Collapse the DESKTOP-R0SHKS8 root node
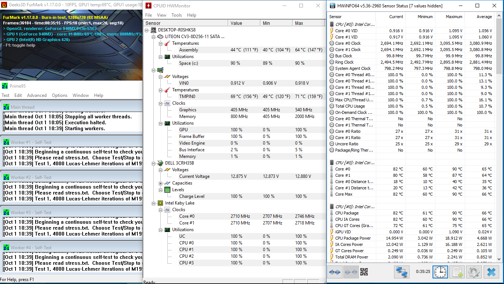The height and width of the screenshot is (284, 504). tap(147, 30)
